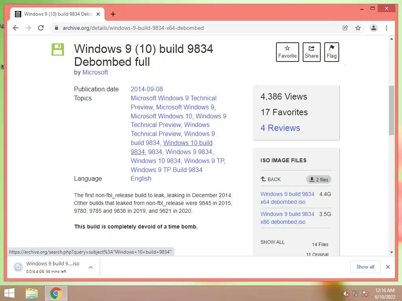The image size is (402, 301).
Task: Open Chrome three-dot menu
Action: click(x=386, y=28)
